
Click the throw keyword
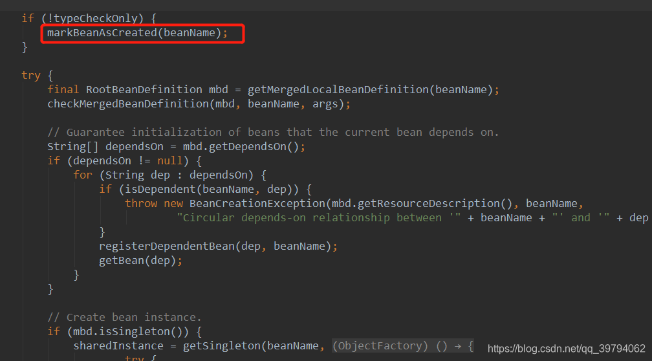pos(141,203)
